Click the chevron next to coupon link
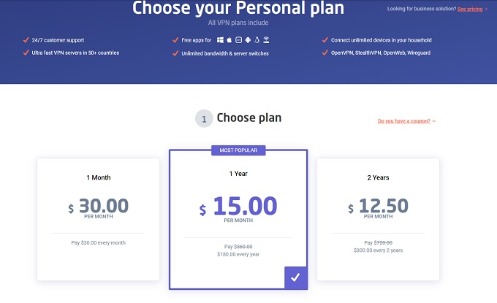The width and height of the screenshot is (497, 303). (x=434, y=121)
